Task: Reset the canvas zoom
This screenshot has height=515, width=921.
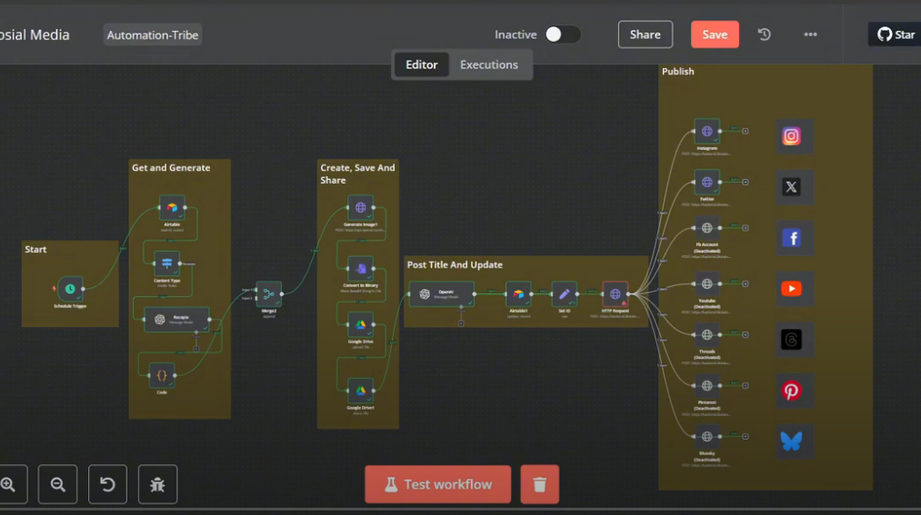Action: 107,484
